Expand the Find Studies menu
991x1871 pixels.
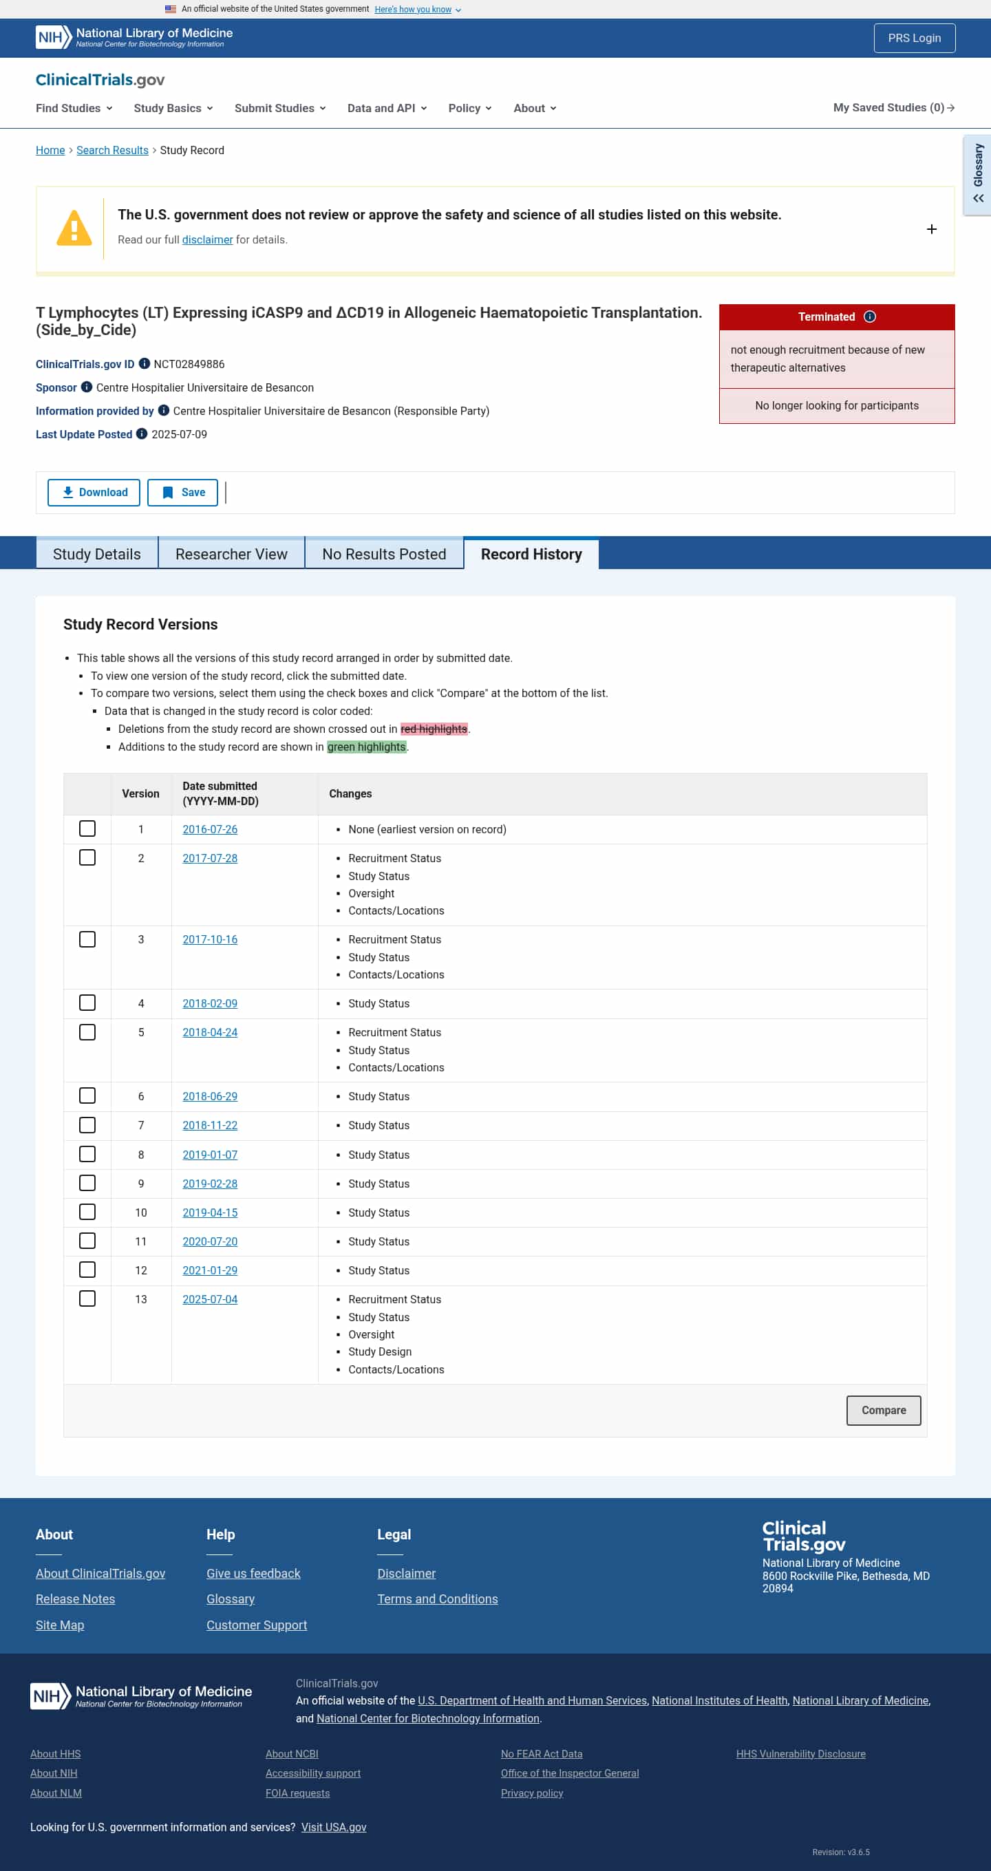(74, 108)
